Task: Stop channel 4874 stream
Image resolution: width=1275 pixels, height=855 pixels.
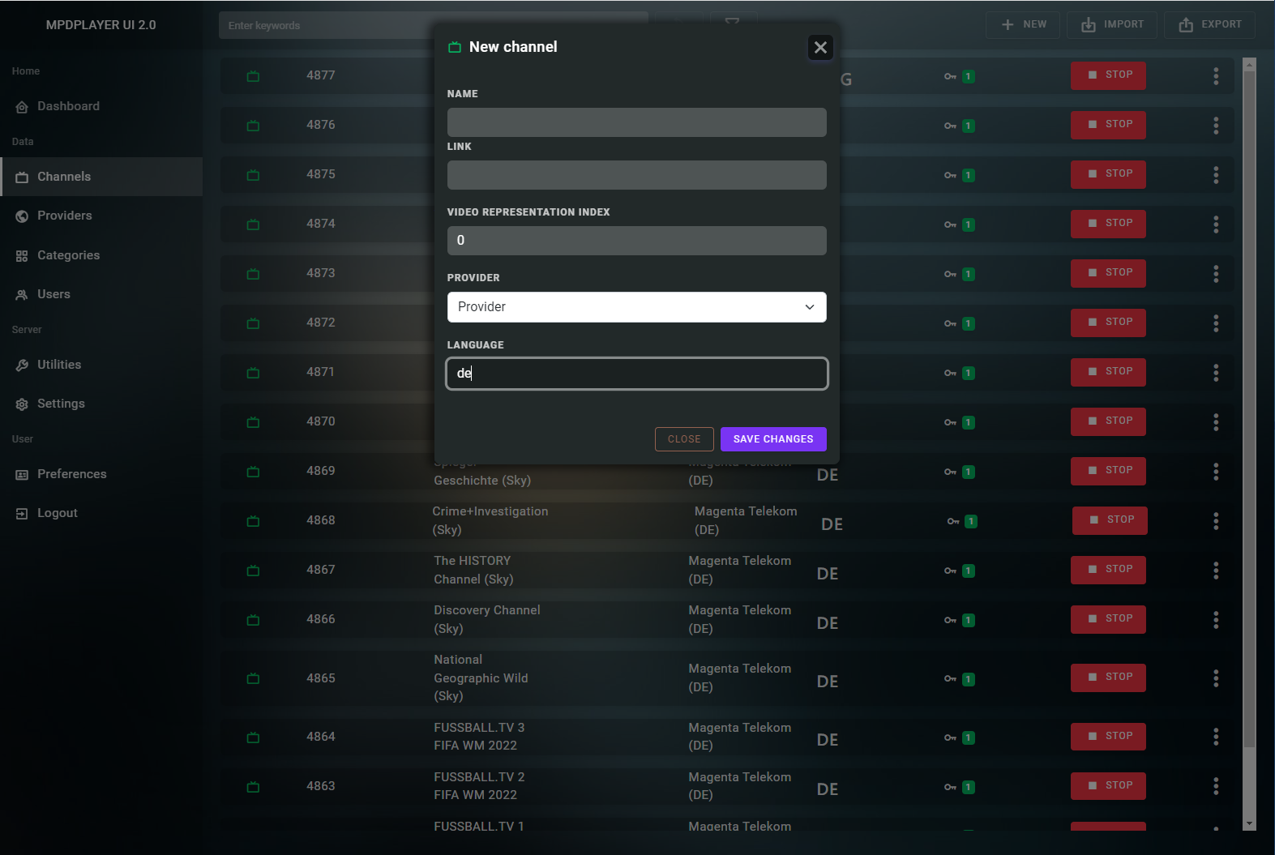Action: (1108, 224)
